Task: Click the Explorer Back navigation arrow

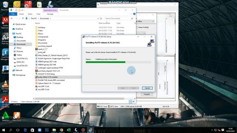Action: pyautogui.click(x=12, y=18)
